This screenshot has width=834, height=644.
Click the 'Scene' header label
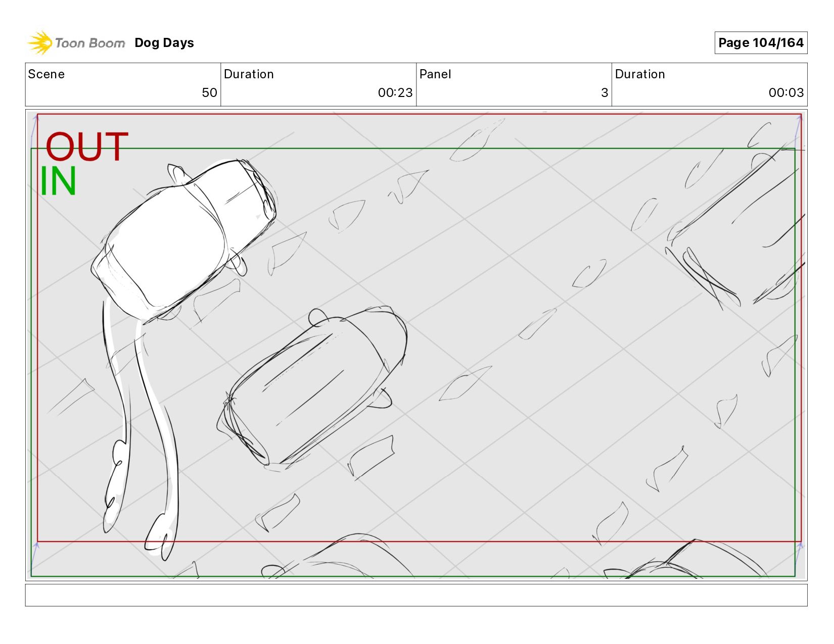point(47,74)
